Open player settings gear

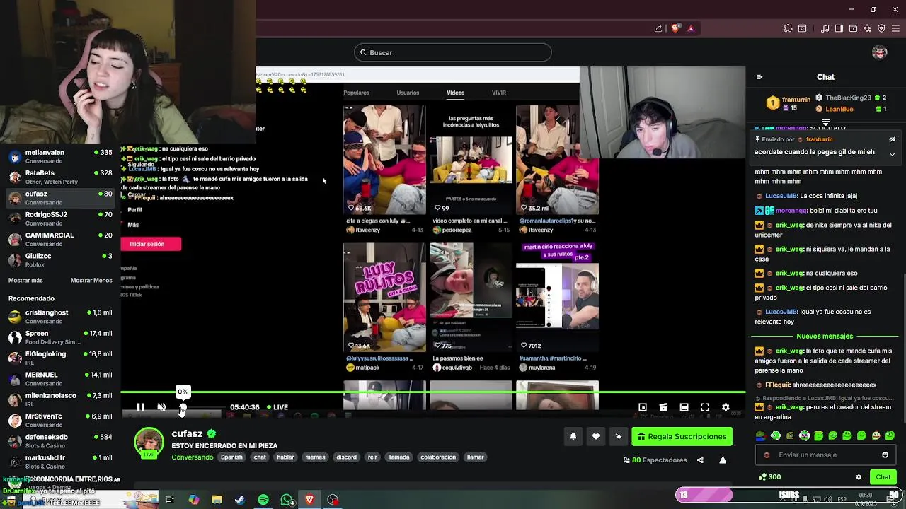(726, 407)
